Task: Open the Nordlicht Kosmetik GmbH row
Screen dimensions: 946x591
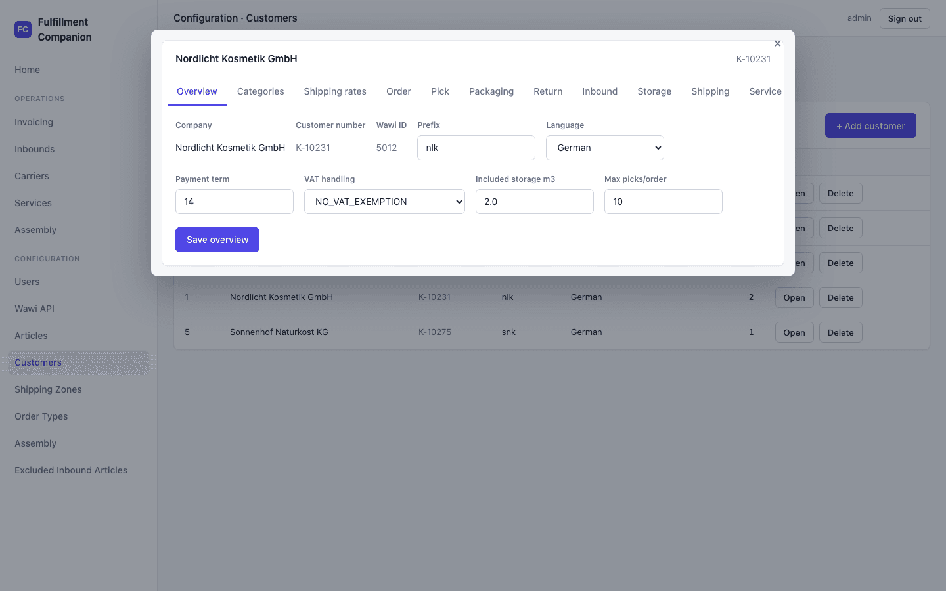Action: pyautogui.click(x=794, y=297)
